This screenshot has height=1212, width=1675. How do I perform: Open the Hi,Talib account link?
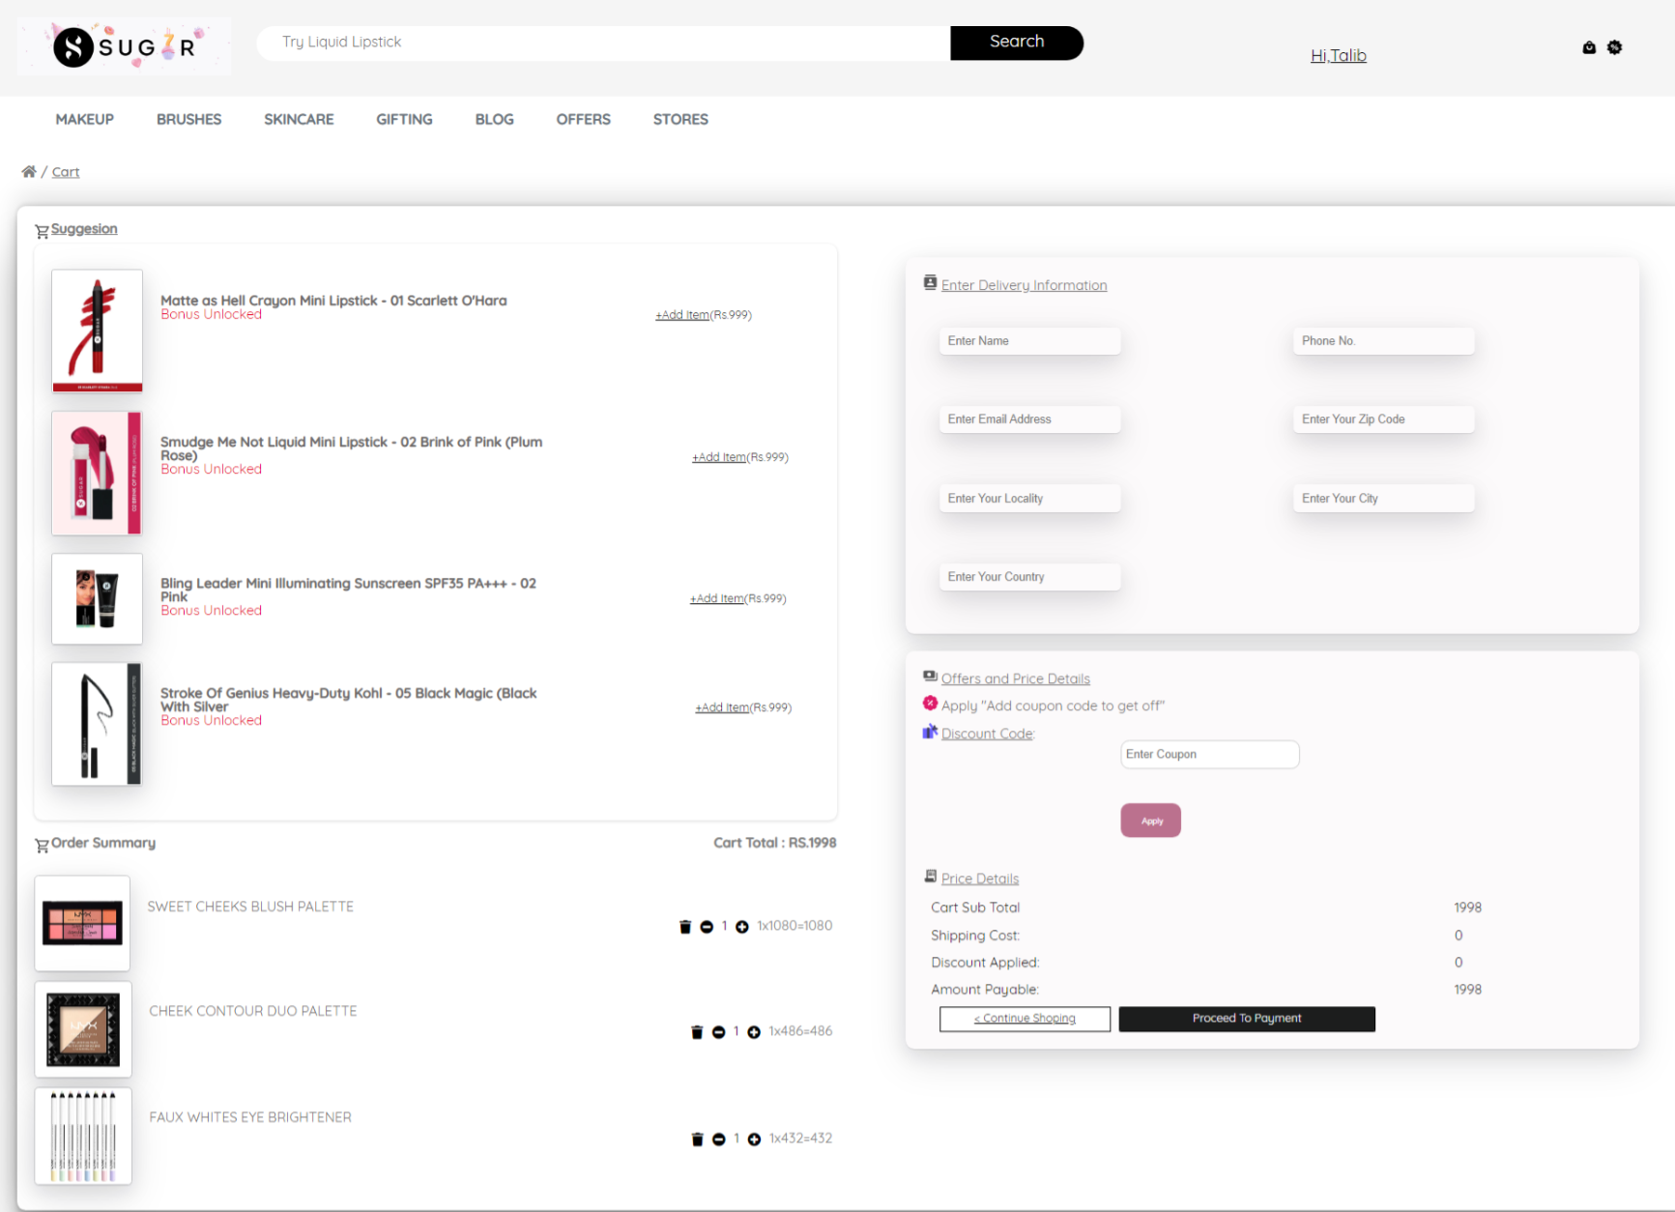[1338, 56]
